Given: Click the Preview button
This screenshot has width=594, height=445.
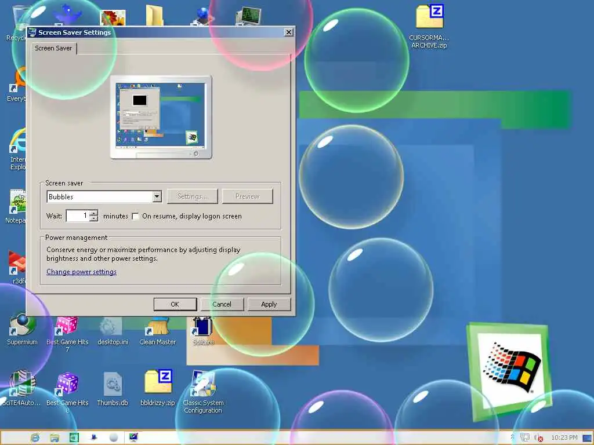Looking at the screenshot, I should (247, 196).
